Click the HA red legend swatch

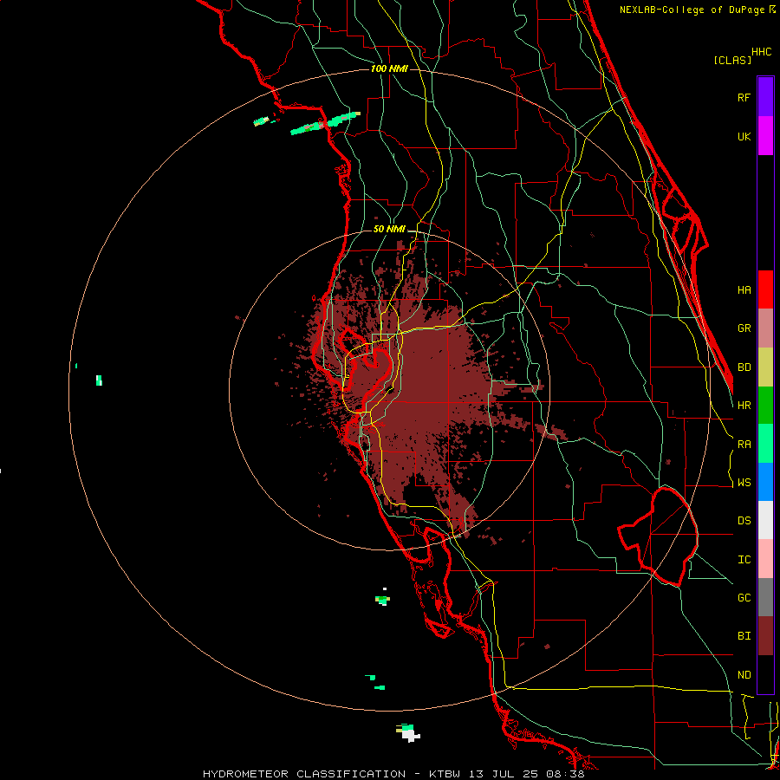pyautogui.click(x=765, y=289)
